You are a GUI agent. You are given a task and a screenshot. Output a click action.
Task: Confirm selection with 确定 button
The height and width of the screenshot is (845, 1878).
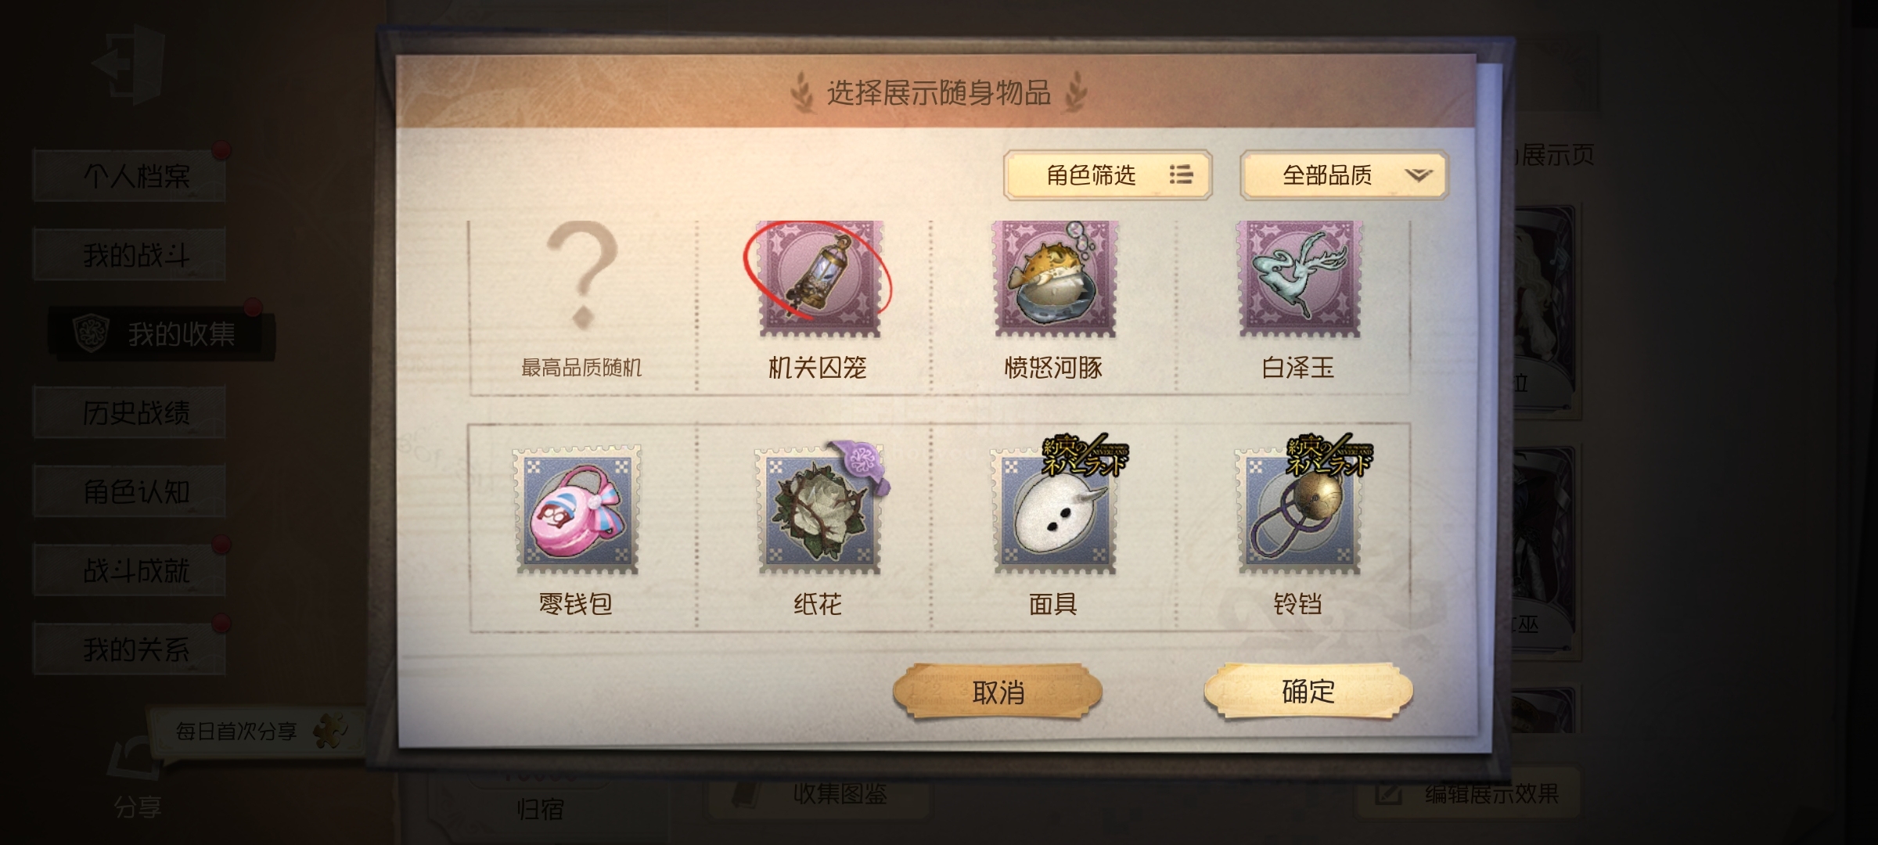[x=1308, y=691]
